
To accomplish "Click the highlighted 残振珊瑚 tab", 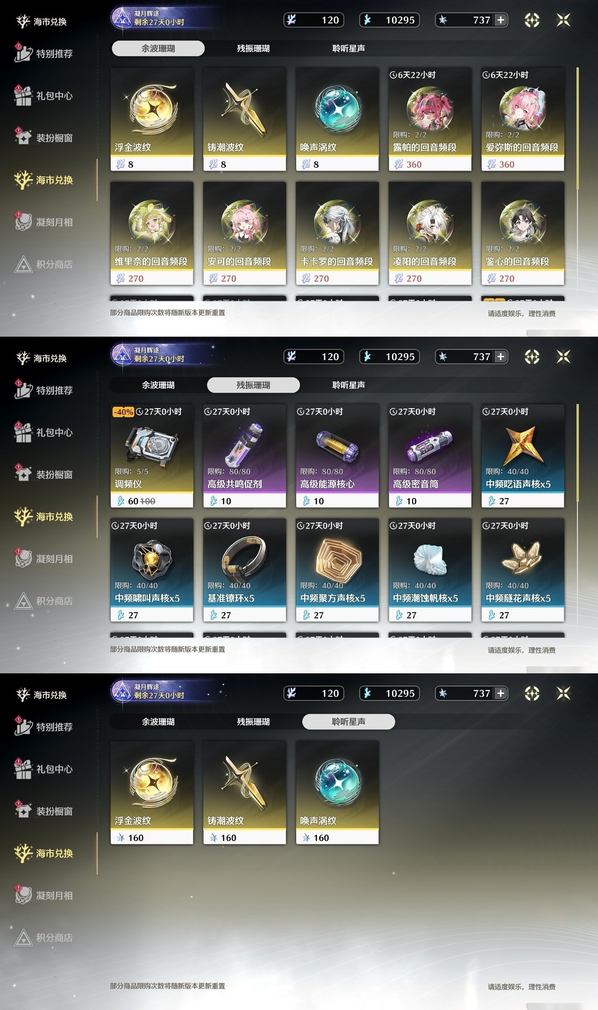I will (x=253, y=385).
